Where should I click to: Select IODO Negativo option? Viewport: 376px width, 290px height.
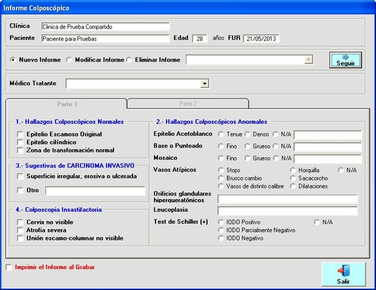220,238
